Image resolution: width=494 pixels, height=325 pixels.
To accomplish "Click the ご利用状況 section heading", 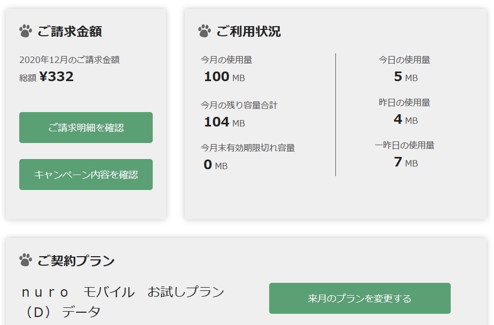I will 248,31.
